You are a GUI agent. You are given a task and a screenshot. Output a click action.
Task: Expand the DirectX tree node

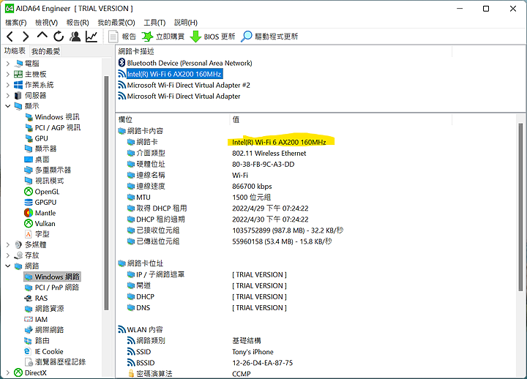click(8, 372)
